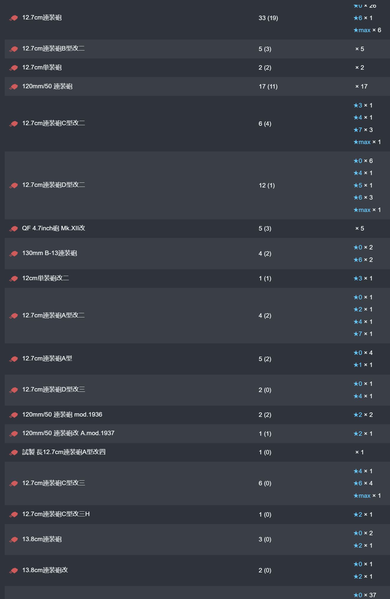Click the gun icon for QF 4.7inch砲 Mk.XII改

click(14, 229)
